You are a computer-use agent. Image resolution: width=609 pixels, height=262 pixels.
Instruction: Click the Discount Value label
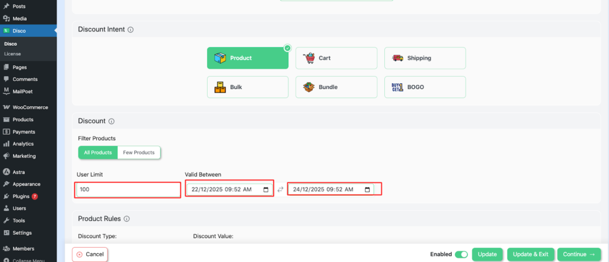coord(214,236)
